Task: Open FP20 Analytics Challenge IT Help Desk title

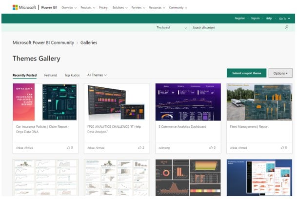Action: [114, 129]
